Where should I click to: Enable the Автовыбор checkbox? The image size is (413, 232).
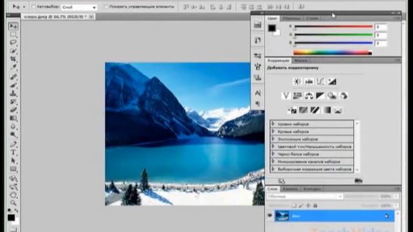tap(34, 7)
